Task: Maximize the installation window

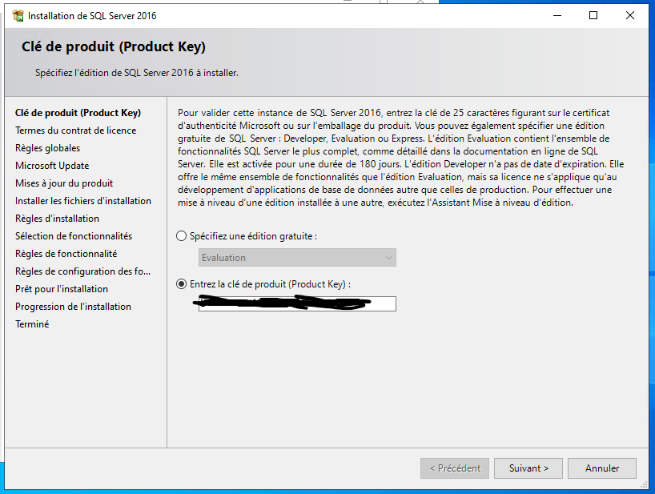Action: [593, 16]
